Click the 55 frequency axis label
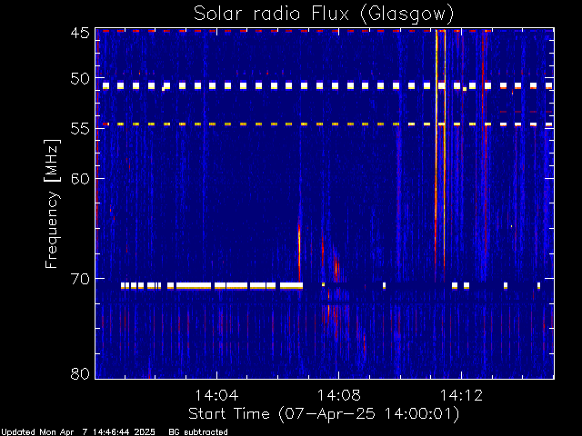582x436 pixels. 80,129
